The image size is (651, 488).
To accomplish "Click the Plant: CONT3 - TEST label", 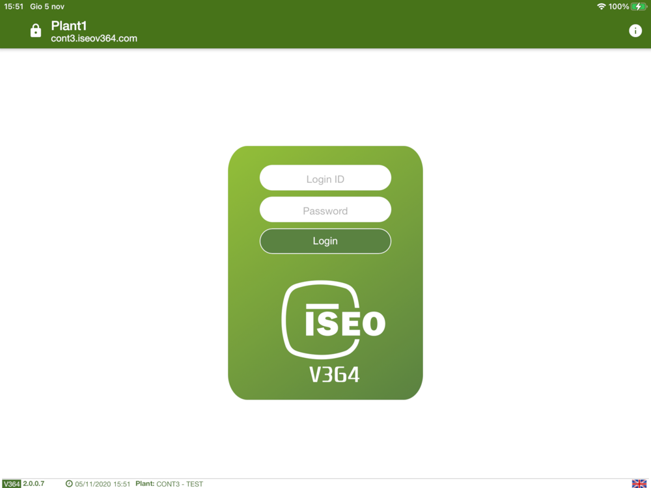I will [x=169, y=484].
